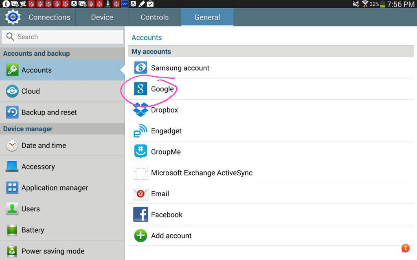Go to the Controls tab
This screenshot has height=260, width=417.
pos(154,17)
